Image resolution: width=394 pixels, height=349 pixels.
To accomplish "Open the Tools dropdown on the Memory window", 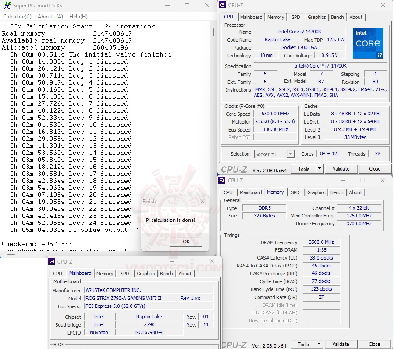I will tap(319, 344).
